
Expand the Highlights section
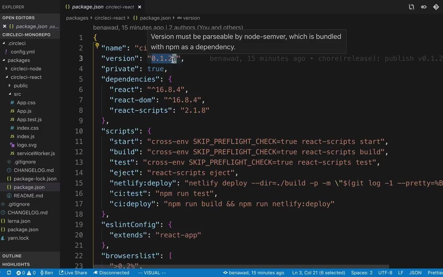[x=30, y=264]
